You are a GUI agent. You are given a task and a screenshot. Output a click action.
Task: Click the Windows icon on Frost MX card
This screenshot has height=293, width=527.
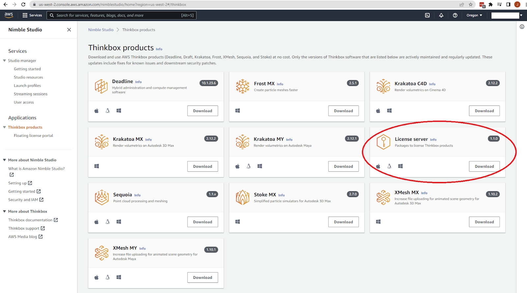[237, 111]
